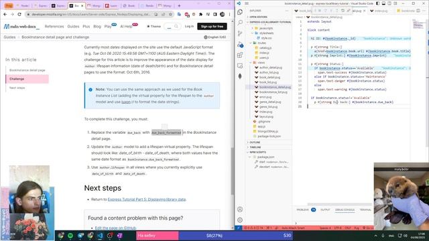Collapse the NPM Scripts section
This screenshot has height=241, width=429.
pyautogui.click(x=257, y=152)
